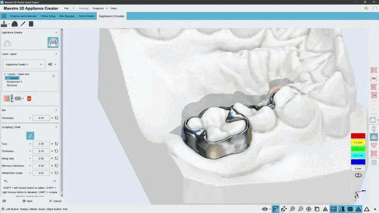This screenshot has height=213, width=379.
Task: Open dropdown arrow next to speaker icon
Action: click(x=55, y=64)
